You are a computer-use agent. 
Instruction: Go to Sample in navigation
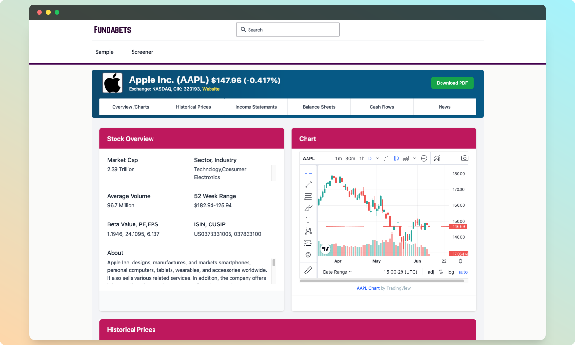(104, 52)
